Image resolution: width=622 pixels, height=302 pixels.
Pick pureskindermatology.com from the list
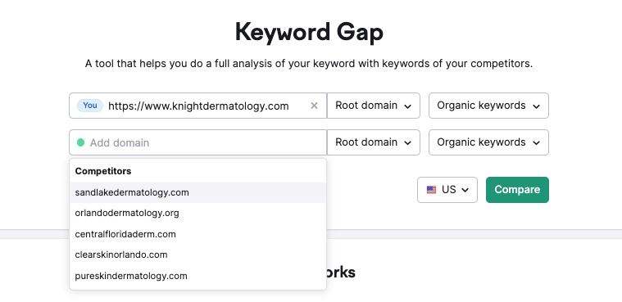[x=198, y=276]
